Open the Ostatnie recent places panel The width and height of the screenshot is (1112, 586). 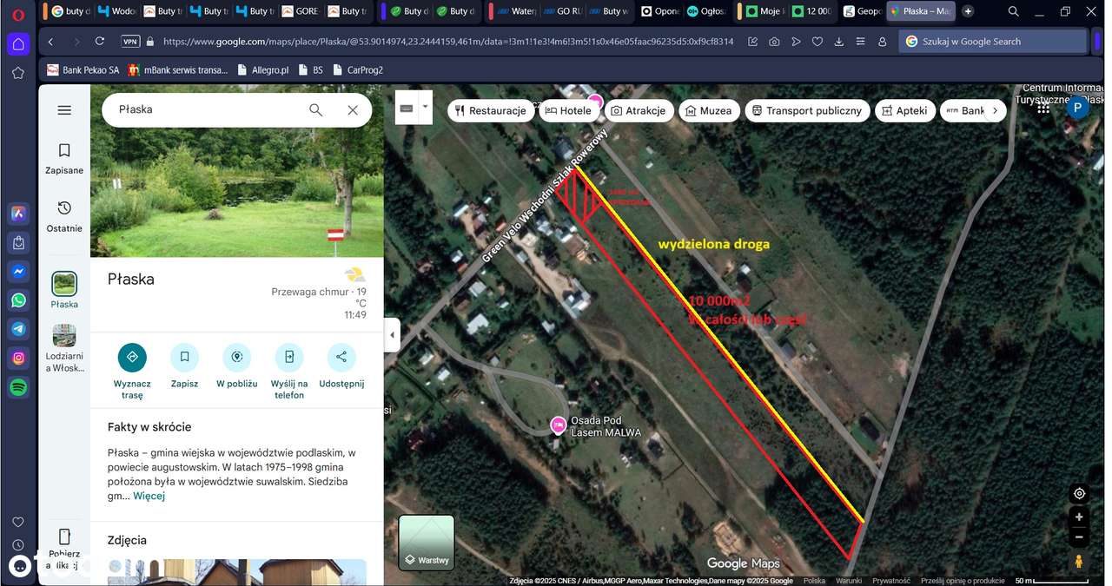tap(64, 217)
